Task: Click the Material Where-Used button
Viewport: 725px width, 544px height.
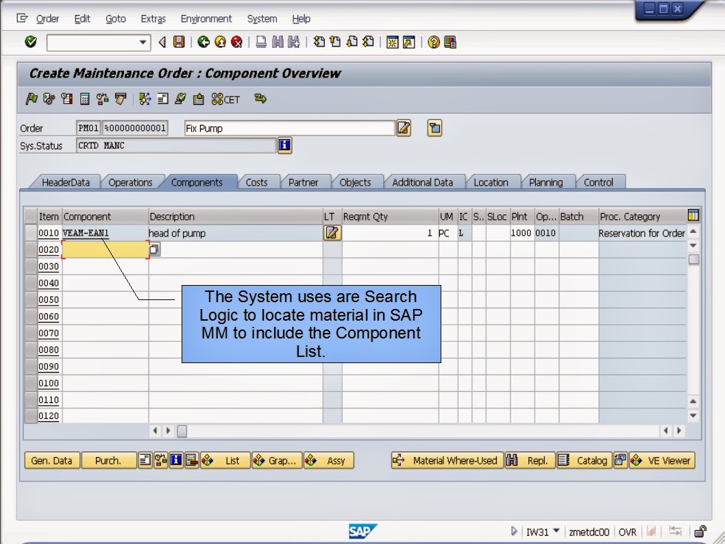Action: pos(445,460)
